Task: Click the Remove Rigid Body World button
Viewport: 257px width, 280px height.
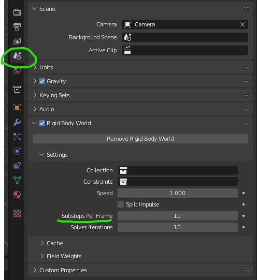Action: (140, 139)
